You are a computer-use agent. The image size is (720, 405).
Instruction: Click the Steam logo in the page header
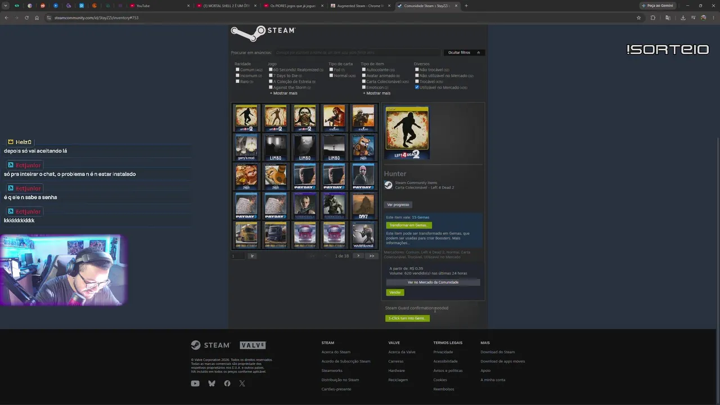click(x=263, y=33)
